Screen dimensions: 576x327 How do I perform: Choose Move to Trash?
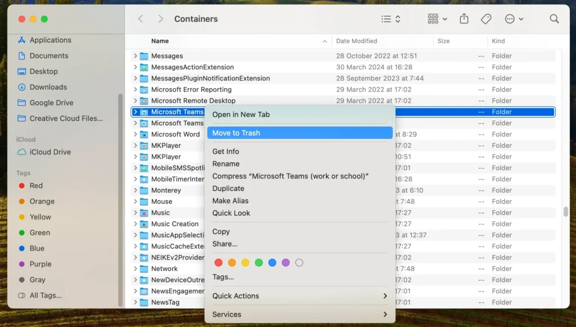tap(300, 133)
